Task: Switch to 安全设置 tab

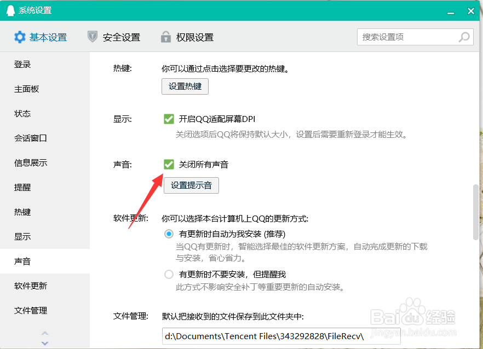Action: [x=114, y=37]
